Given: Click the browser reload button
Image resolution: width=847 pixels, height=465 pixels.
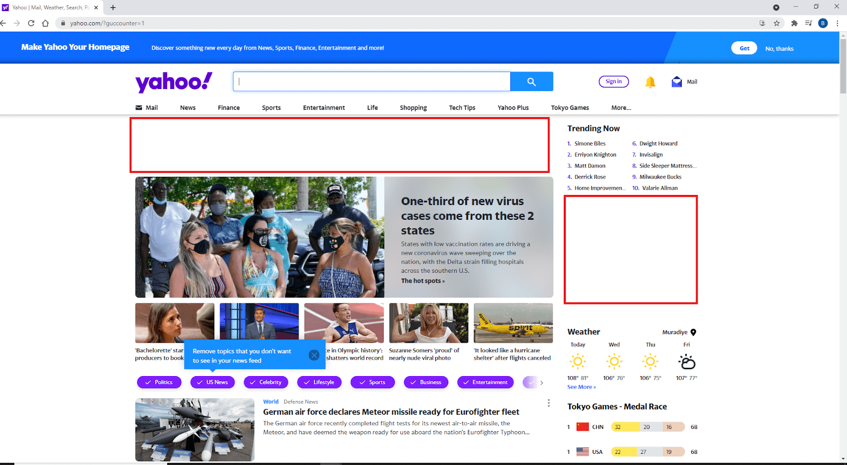Looking at the screenshot, I should (31, 23).
